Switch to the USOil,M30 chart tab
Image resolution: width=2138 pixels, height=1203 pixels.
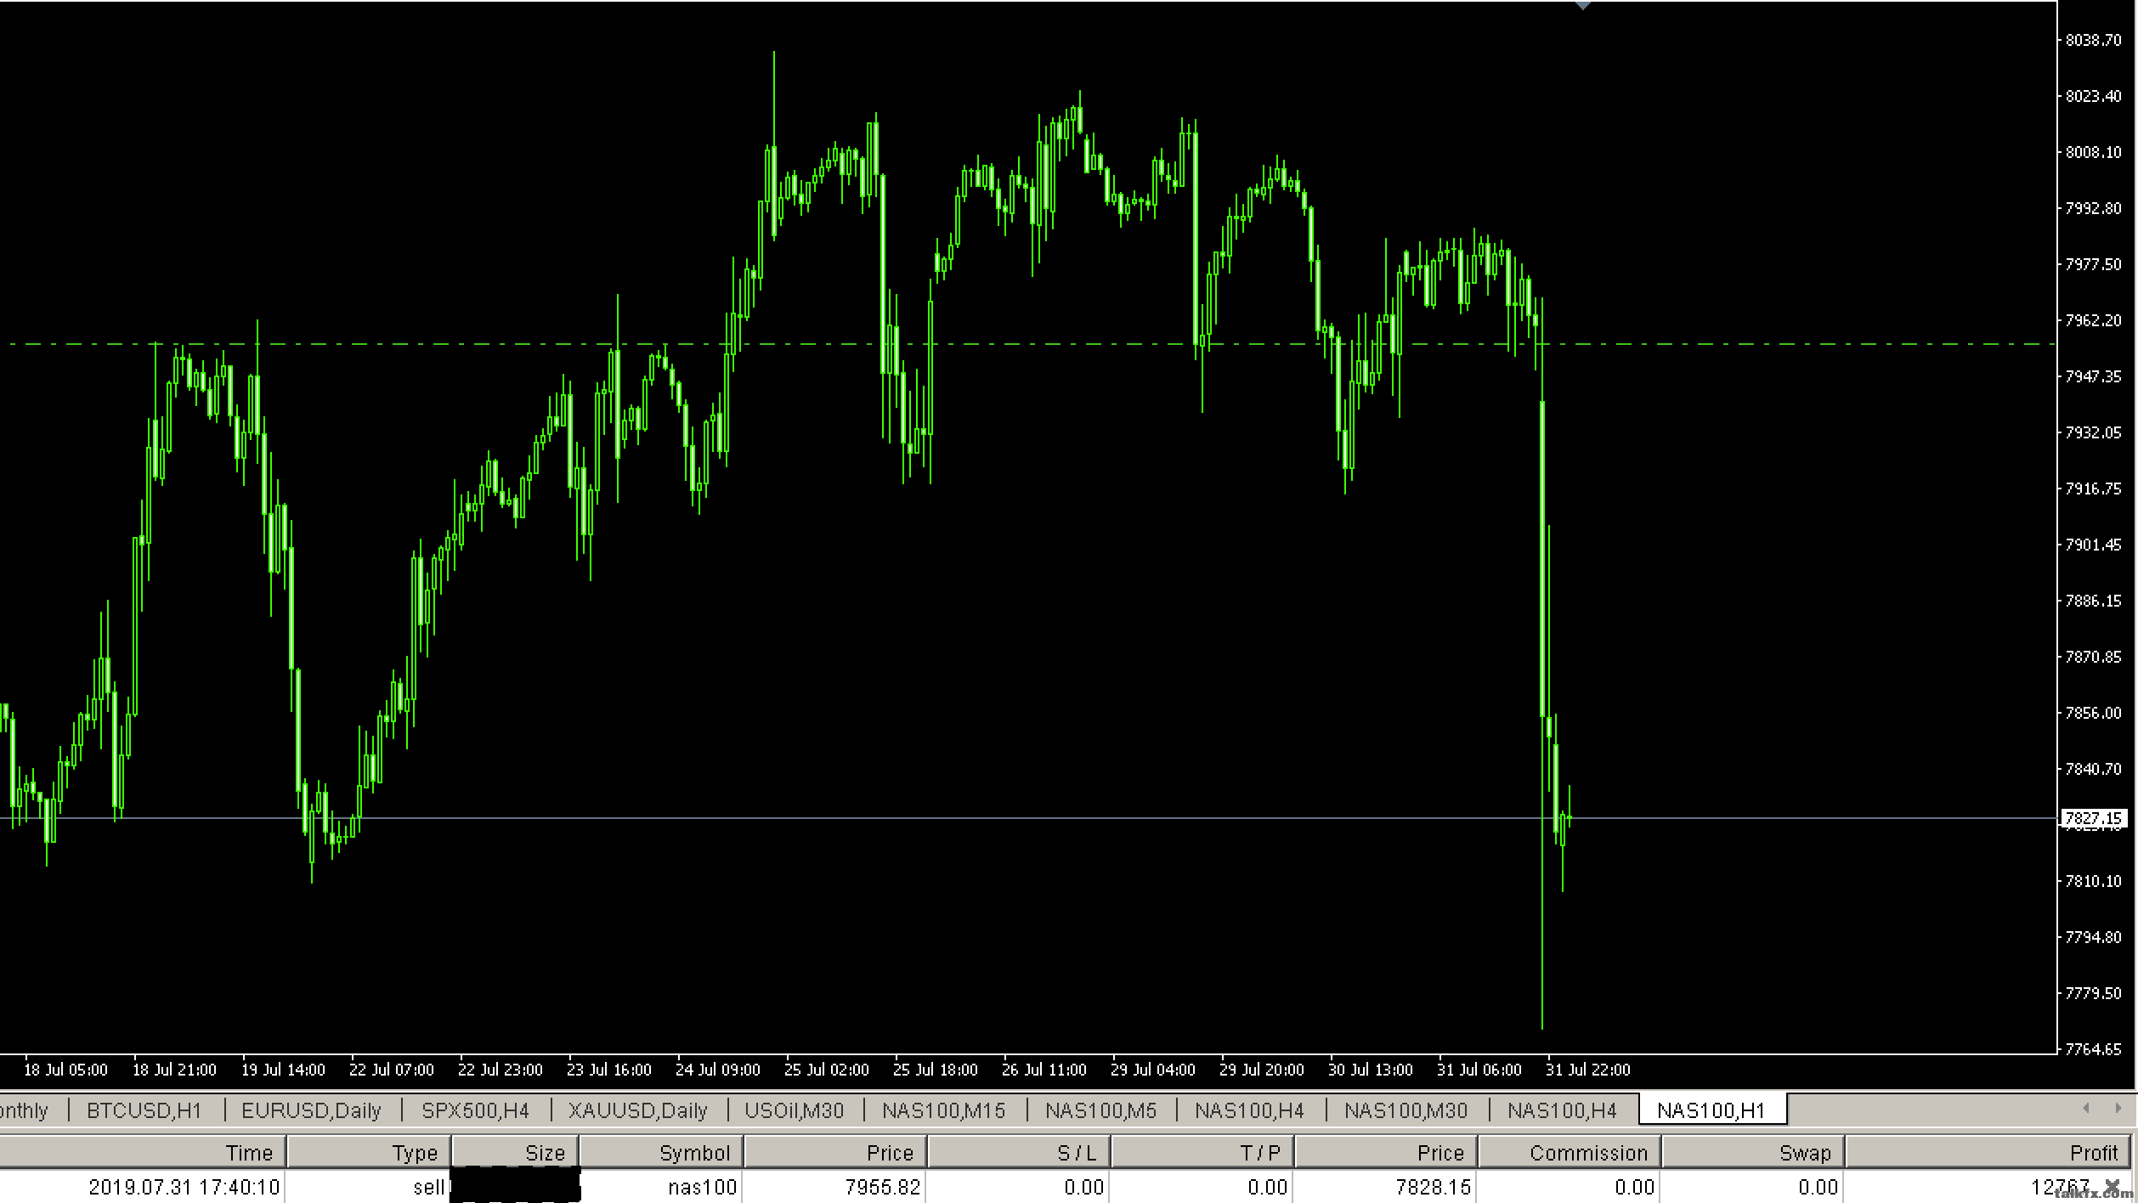click(795, 1110)
